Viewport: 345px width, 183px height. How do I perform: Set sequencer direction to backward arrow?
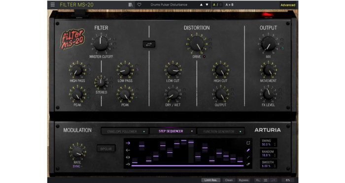click(x=128, y=150)
